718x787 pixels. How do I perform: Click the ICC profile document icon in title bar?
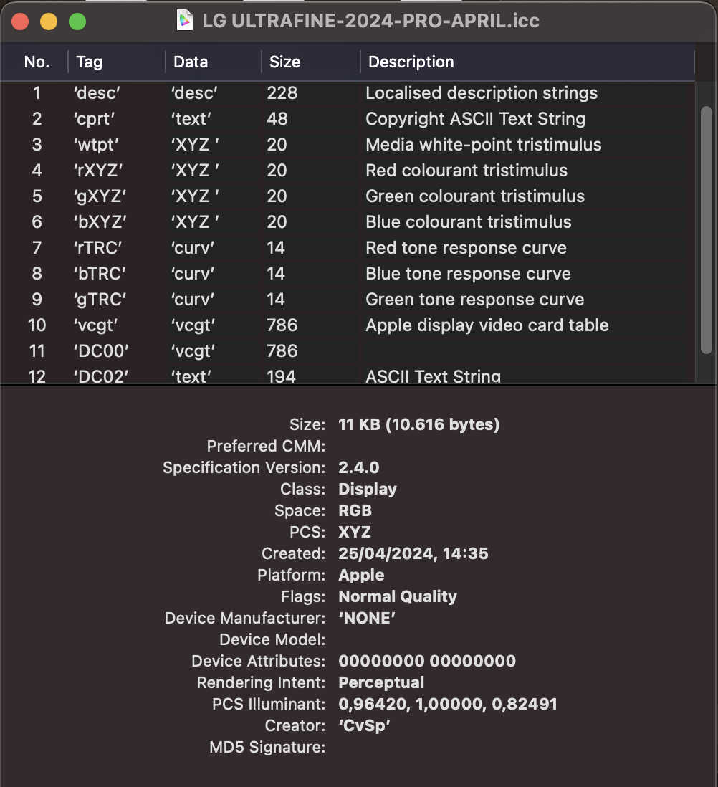coord(185,21)
